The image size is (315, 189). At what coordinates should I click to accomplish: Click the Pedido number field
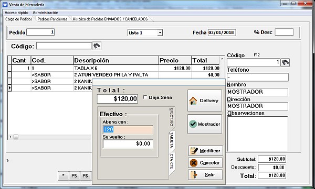pos(40,32)
